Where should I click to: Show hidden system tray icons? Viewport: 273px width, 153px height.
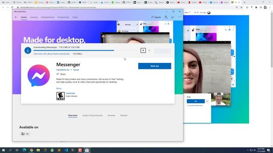pos(248,150)
